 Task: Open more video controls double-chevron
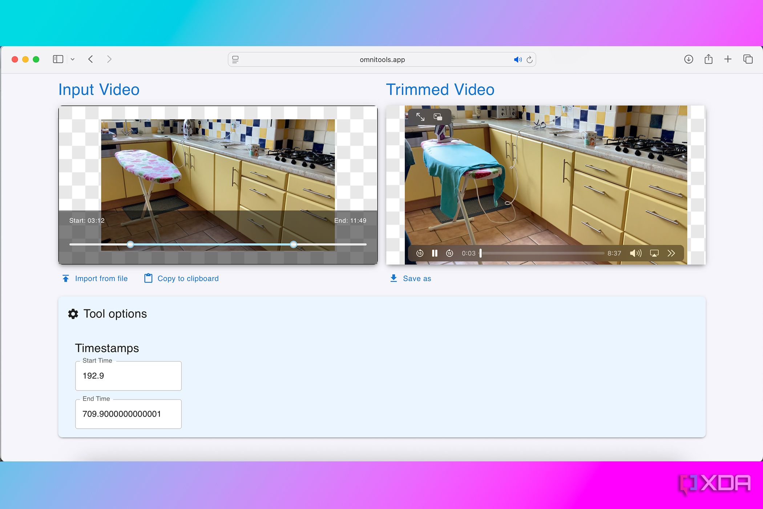671,253
